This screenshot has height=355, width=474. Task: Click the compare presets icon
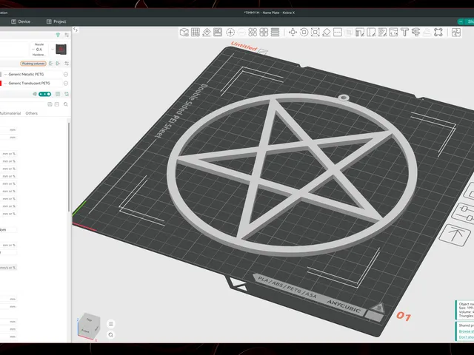67,94
